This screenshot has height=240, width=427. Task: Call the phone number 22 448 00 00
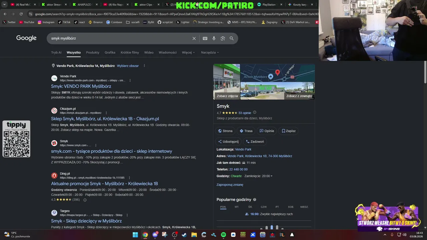click(238, 169)
